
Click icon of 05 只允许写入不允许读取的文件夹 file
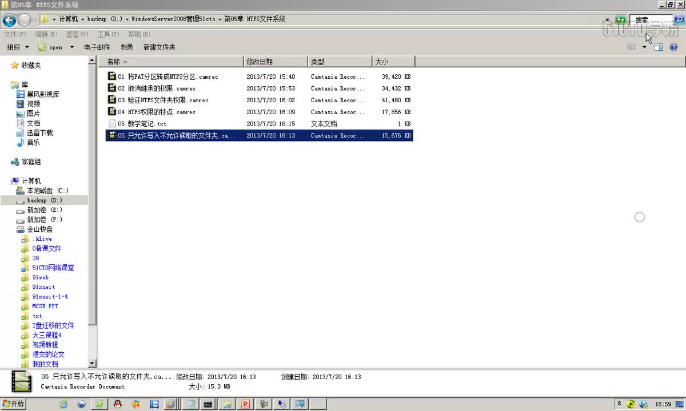112,135
